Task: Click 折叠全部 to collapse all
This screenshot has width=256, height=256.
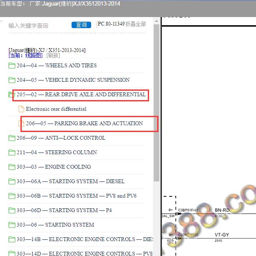Action: (x=136, y=24)
